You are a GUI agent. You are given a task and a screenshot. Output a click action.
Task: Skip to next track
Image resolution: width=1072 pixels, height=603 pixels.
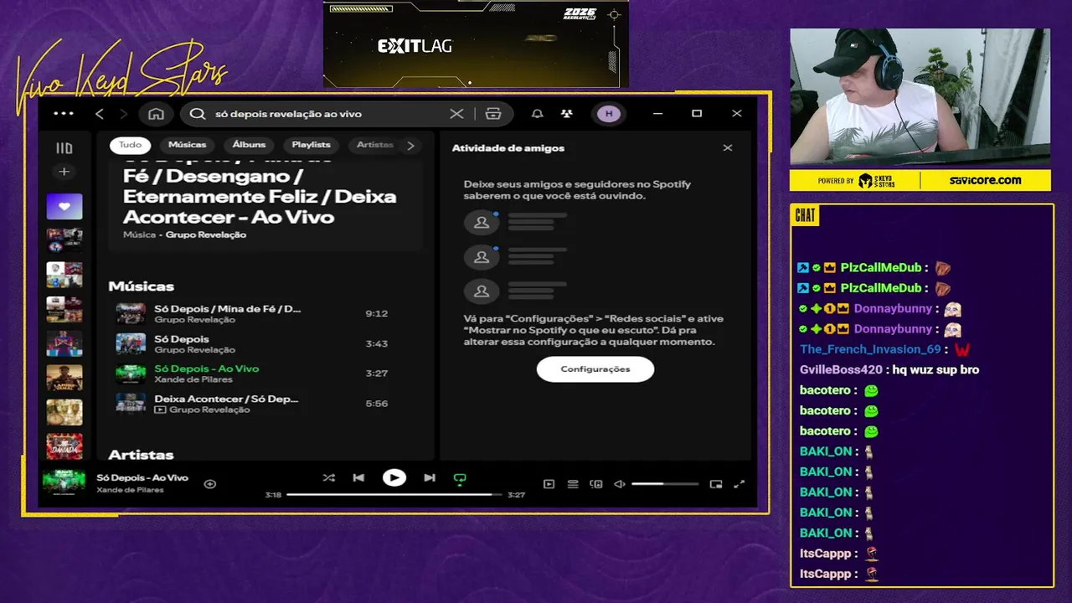pyautogui.click(x=430, y=478)
